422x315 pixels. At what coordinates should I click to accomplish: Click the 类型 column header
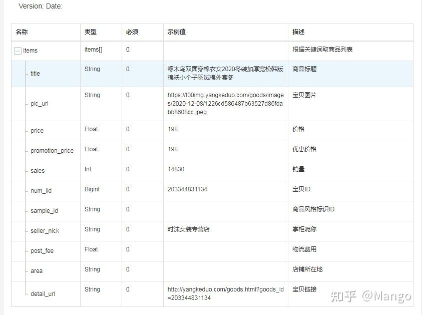click(x=91, y=32)
